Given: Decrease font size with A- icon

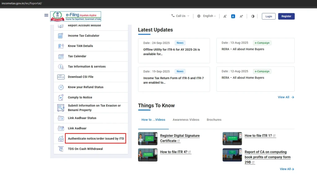Looking at the screenshot, I should (225, 16).
